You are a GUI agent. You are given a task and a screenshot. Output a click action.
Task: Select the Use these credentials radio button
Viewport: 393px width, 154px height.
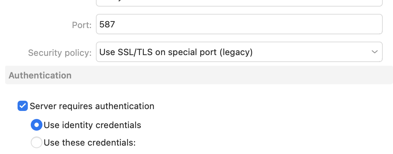[x=37, y=142]
